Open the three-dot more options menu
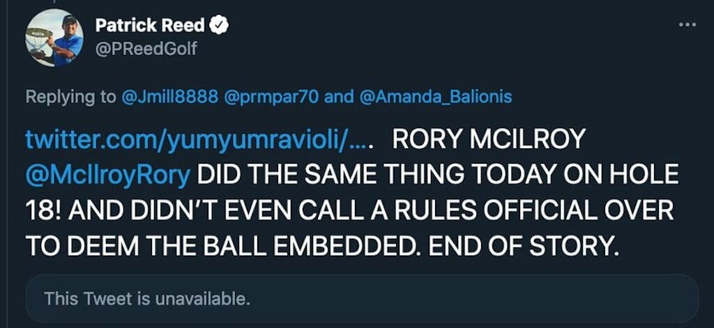The width and height of the screenshot is (714, 328). [688, 25]
